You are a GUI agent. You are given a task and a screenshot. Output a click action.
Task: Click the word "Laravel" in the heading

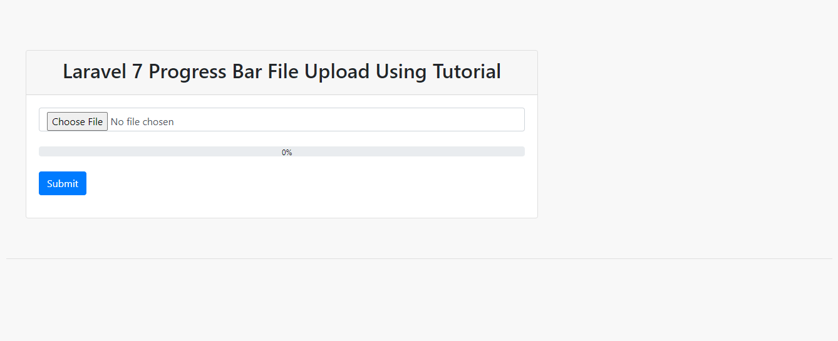click(x=95, y=71)
